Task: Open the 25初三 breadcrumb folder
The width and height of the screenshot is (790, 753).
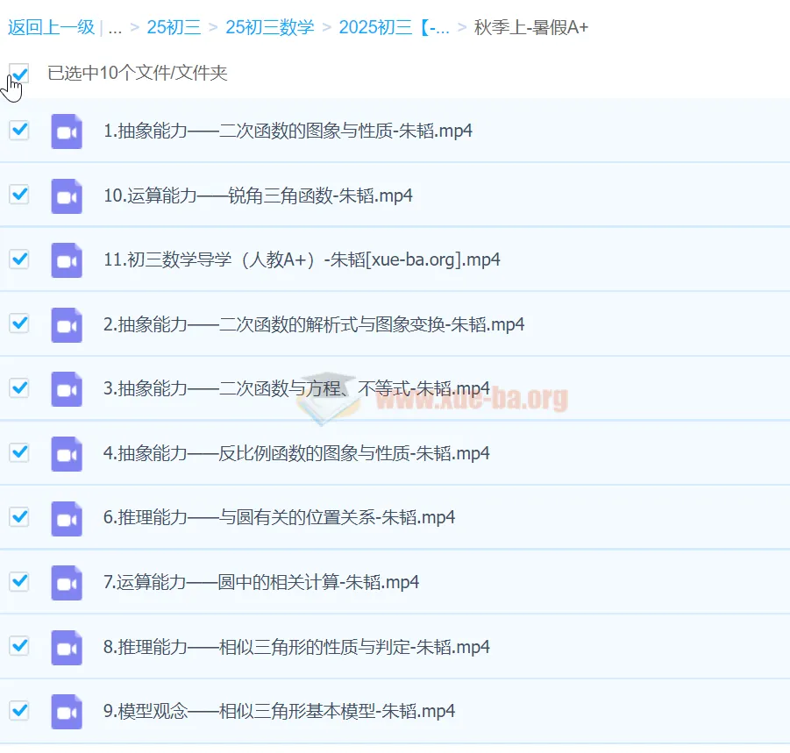Action: [174, 26]
